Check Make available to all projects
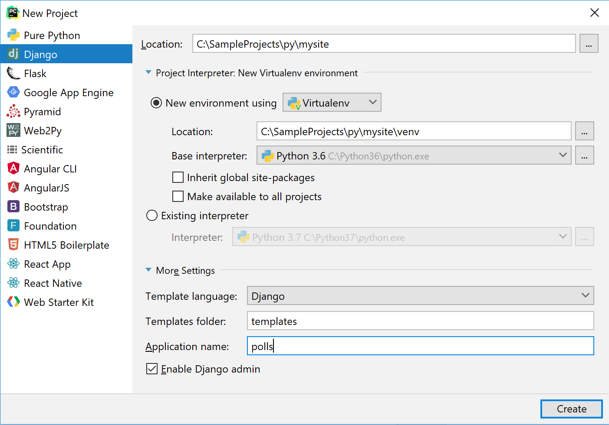Image resolution: width=609 pixels, height=425 pixels. (x=178, y=196)
